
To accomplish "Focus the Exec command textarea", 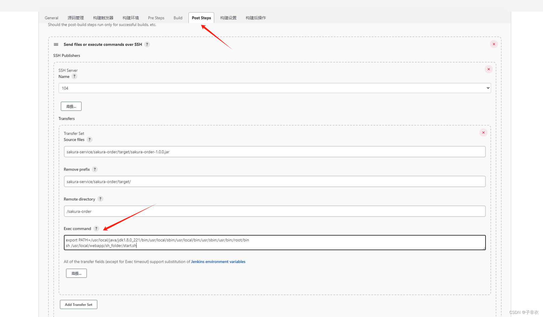I will (275, 243).
